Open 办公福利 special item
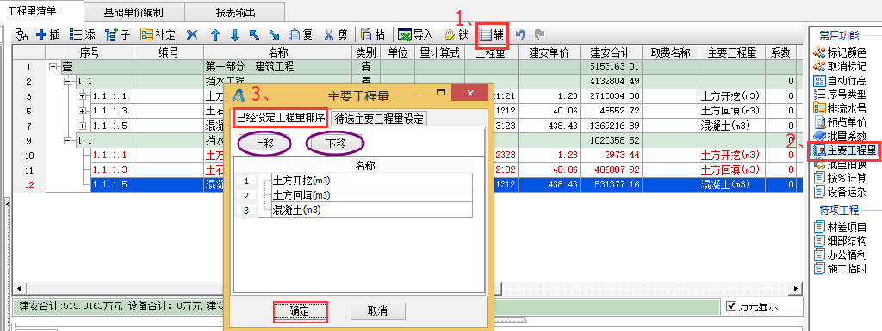This screenshot has height=331, width=882. [x=841, y=254]
